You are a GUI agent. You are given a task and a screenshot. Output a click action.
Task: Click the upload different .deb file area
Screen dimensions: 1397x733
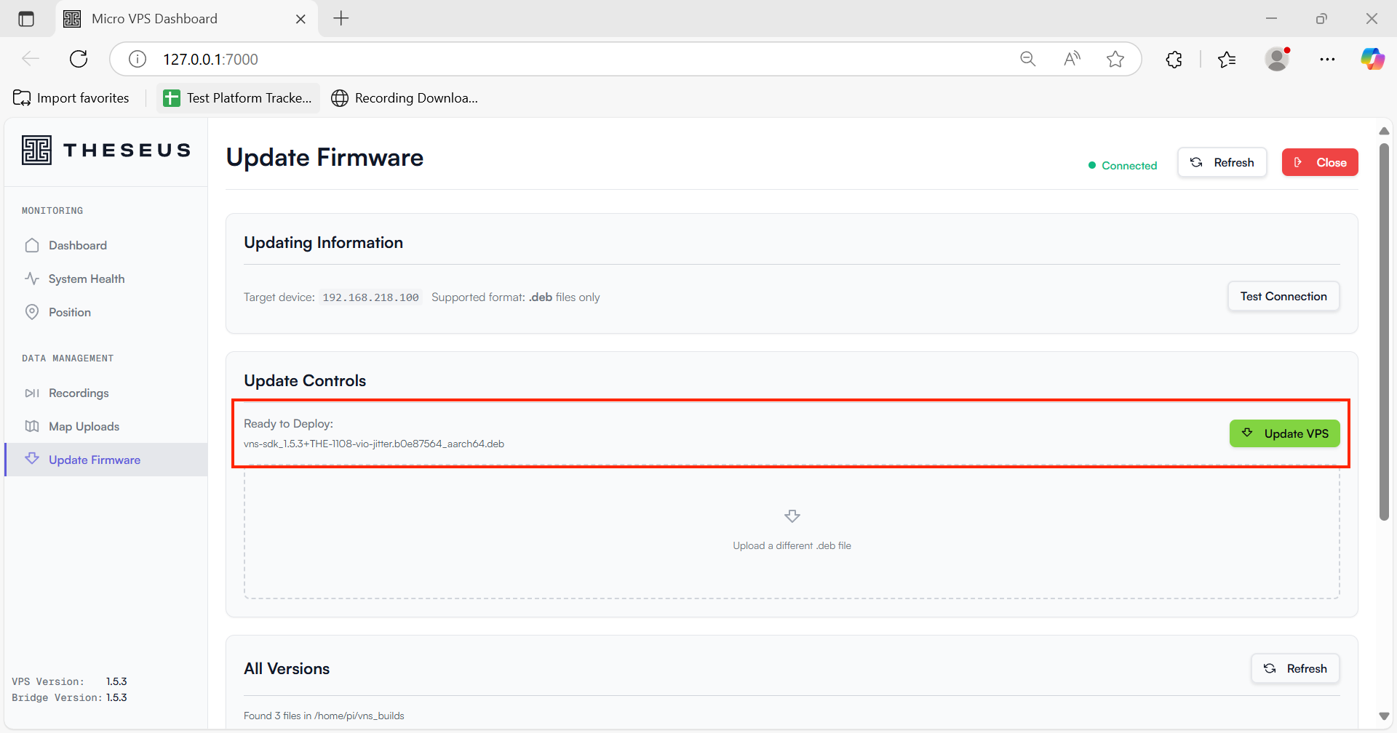[x=792, y=533]
